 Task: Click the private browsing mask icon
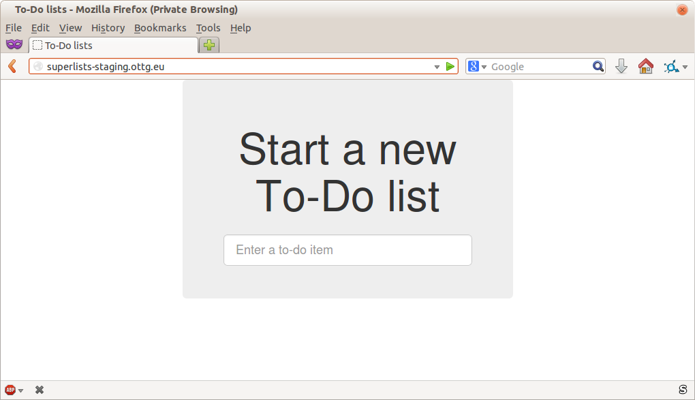click(14, 44)
